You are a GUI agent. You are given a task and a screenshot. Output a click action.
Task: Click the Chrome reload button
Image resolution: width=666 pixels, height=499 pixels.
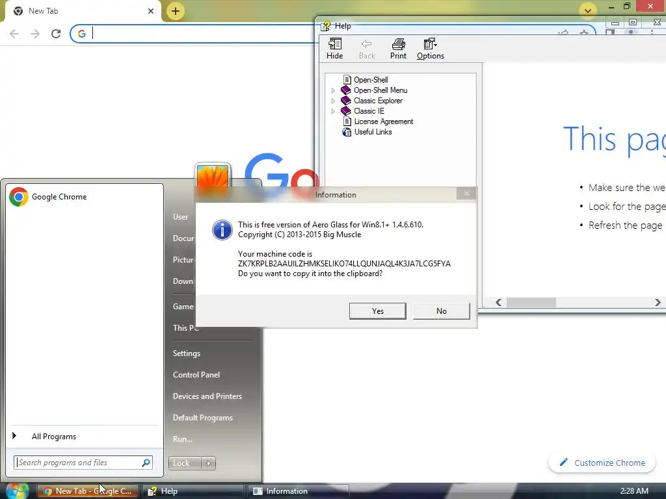(56, 34)
